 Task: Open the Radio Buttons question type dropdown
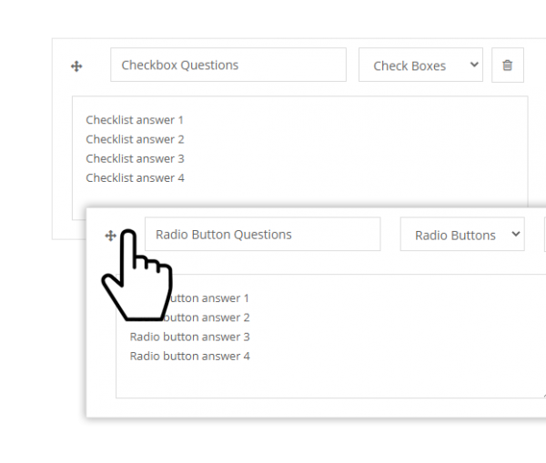point(461,235)
